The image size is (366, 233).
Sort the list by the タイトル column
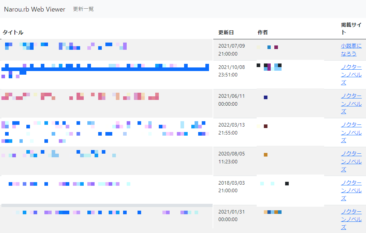[12, 32]
